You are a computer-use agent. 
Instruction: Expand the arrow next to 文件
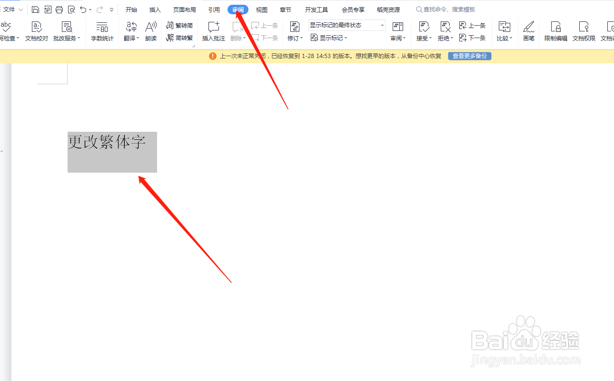(x=20, y=10)
